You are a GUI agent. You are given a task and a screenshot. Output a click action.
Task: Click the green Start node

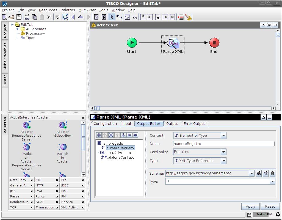(x=132, y=43)
